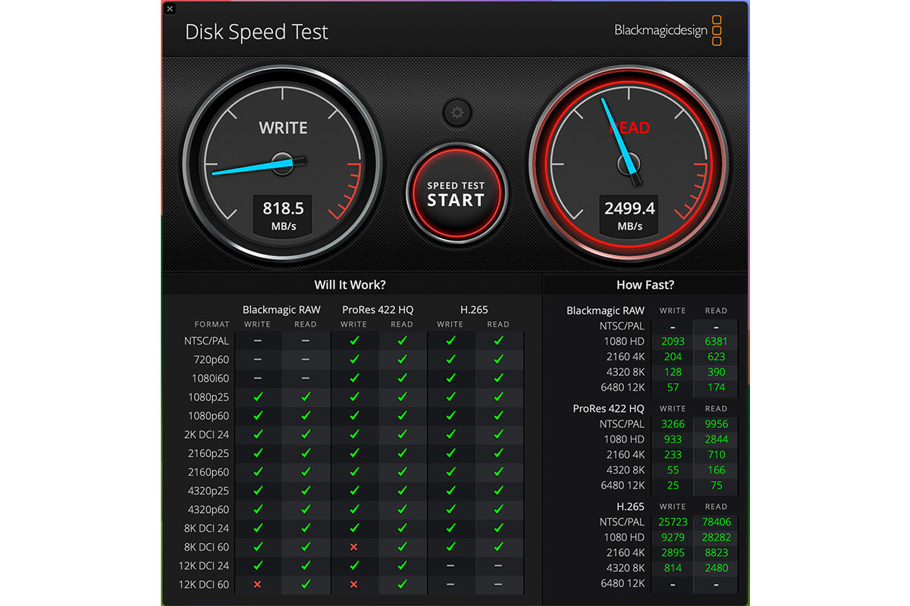Click Blackmagic RAW header in Will It Work
The width and height of the screenshot is (910, 606).
click(x=281, y=309)
